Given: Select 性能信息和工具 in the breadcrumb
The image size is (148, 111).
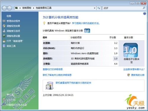Looking at the screenshot, I should [x=44, y=8].
